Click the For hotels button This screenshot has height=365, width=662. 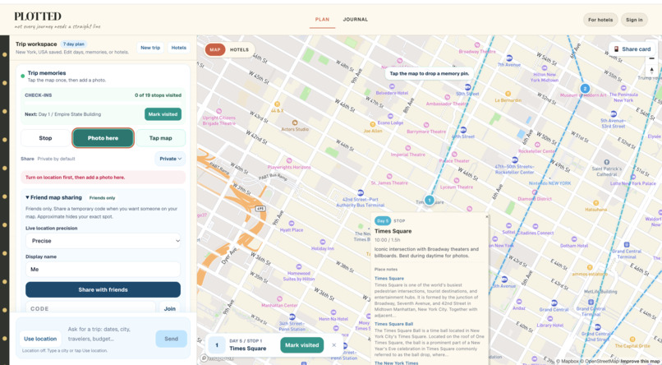click(600, 20)
